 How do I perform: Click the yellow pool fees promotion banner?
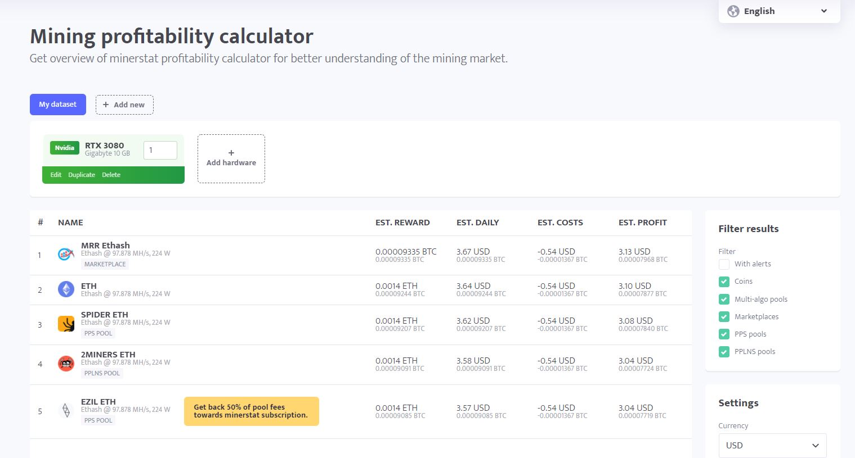252,411
